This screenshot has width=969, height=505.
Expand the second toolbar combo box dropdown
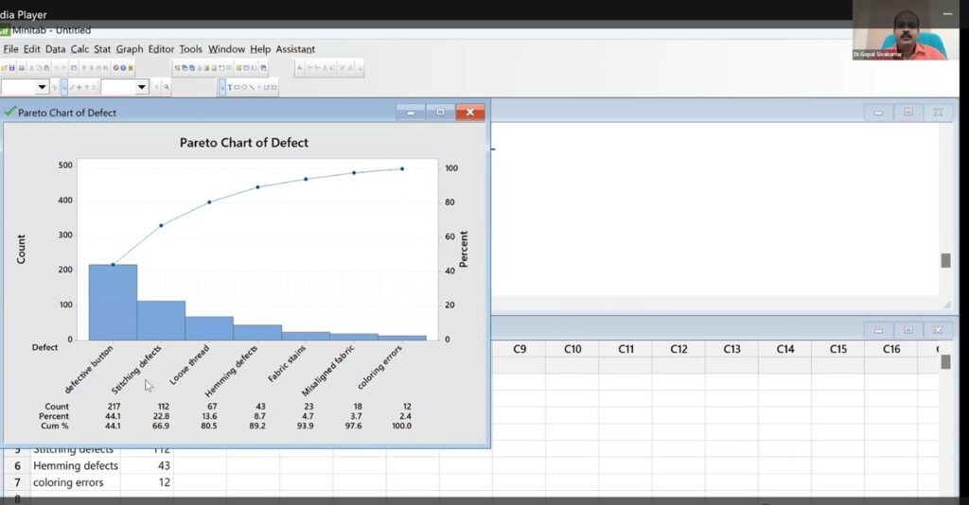click(142, 87)
